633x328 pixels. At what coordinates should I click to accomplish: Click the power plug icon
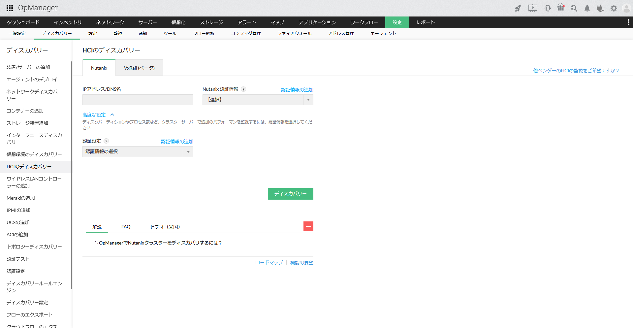coord(600,8)
